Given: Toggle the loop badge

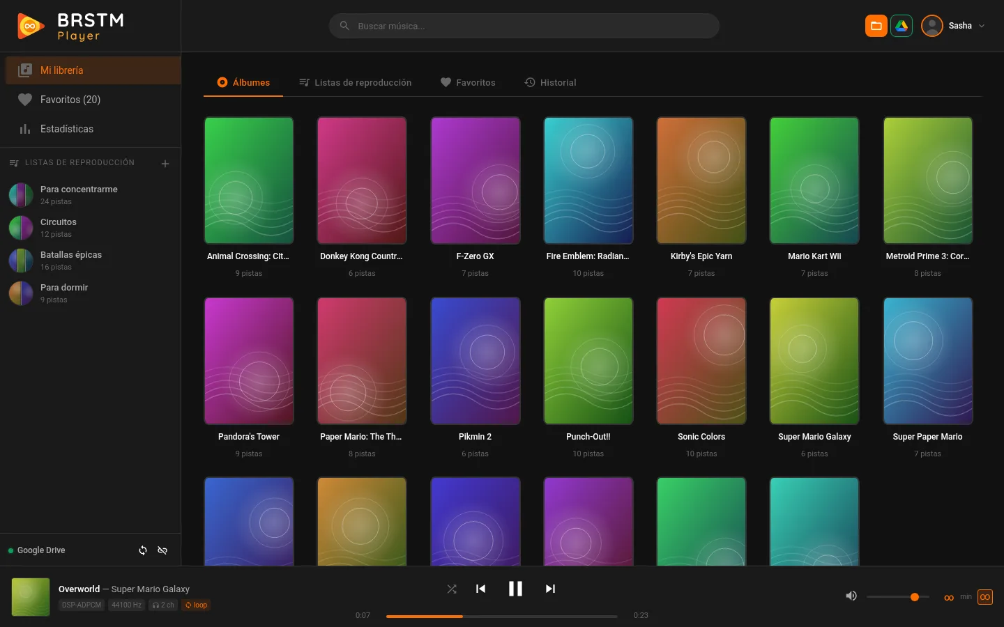Looking at the screenshot, I should (196, 605).
